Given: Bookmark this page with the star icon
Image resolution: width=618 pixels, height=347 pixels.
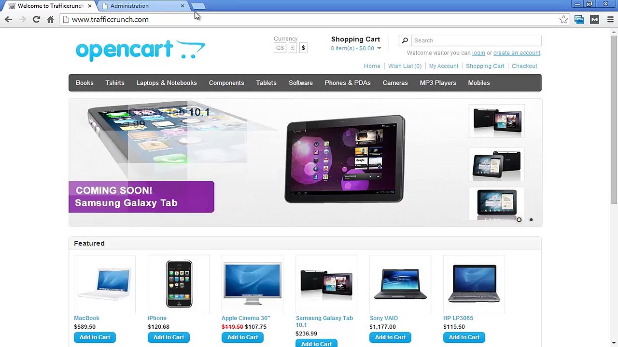Looking at the screenshot, I should (x=563, y=19).
